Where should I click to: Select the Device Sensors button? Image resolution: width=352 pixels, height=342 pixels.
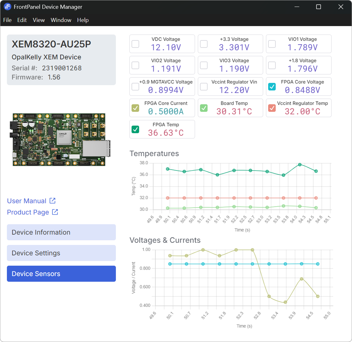click(x=61, y=274)
